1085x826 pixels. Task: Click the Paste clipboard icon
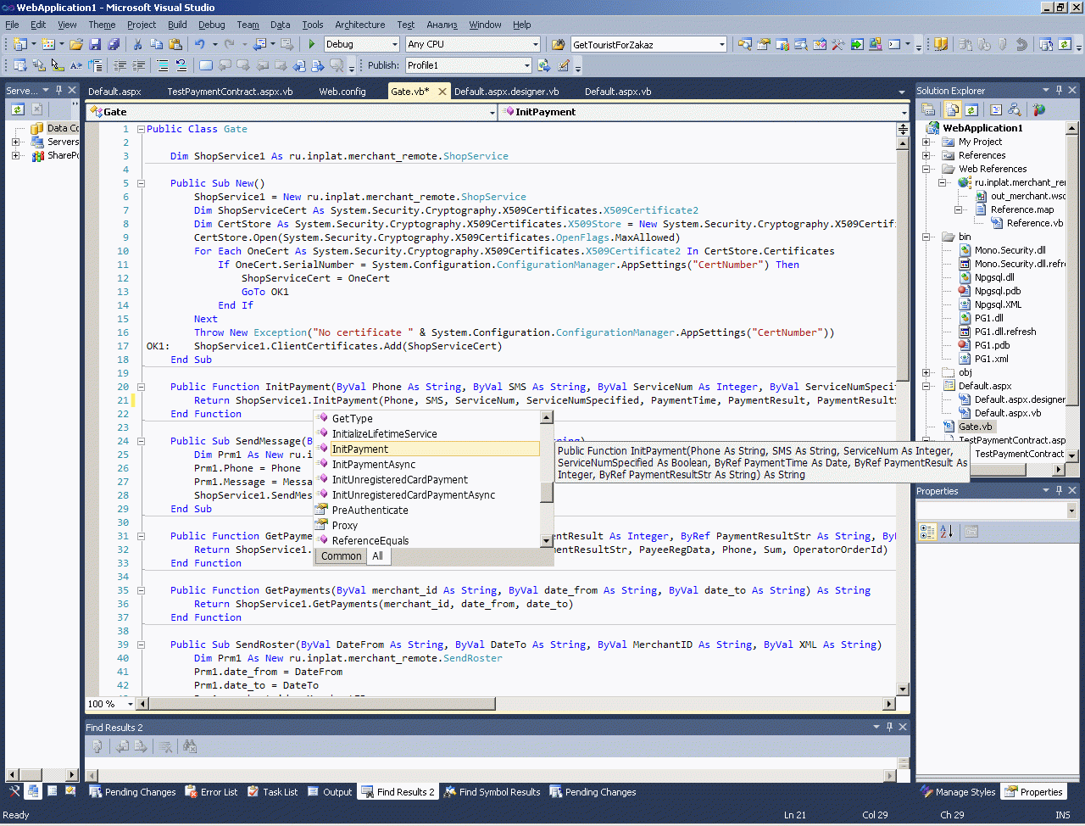click(x=175, y=44)
